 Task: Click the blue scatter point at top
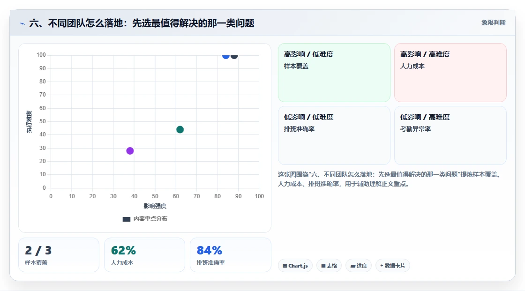[x=225, y=56]
